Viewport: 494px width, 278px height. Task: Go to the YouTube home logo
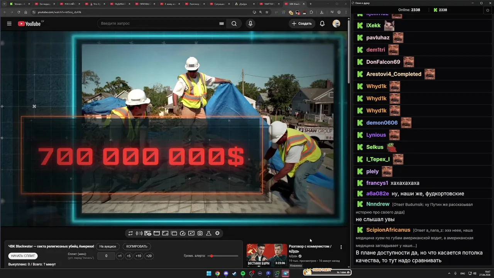29,24
